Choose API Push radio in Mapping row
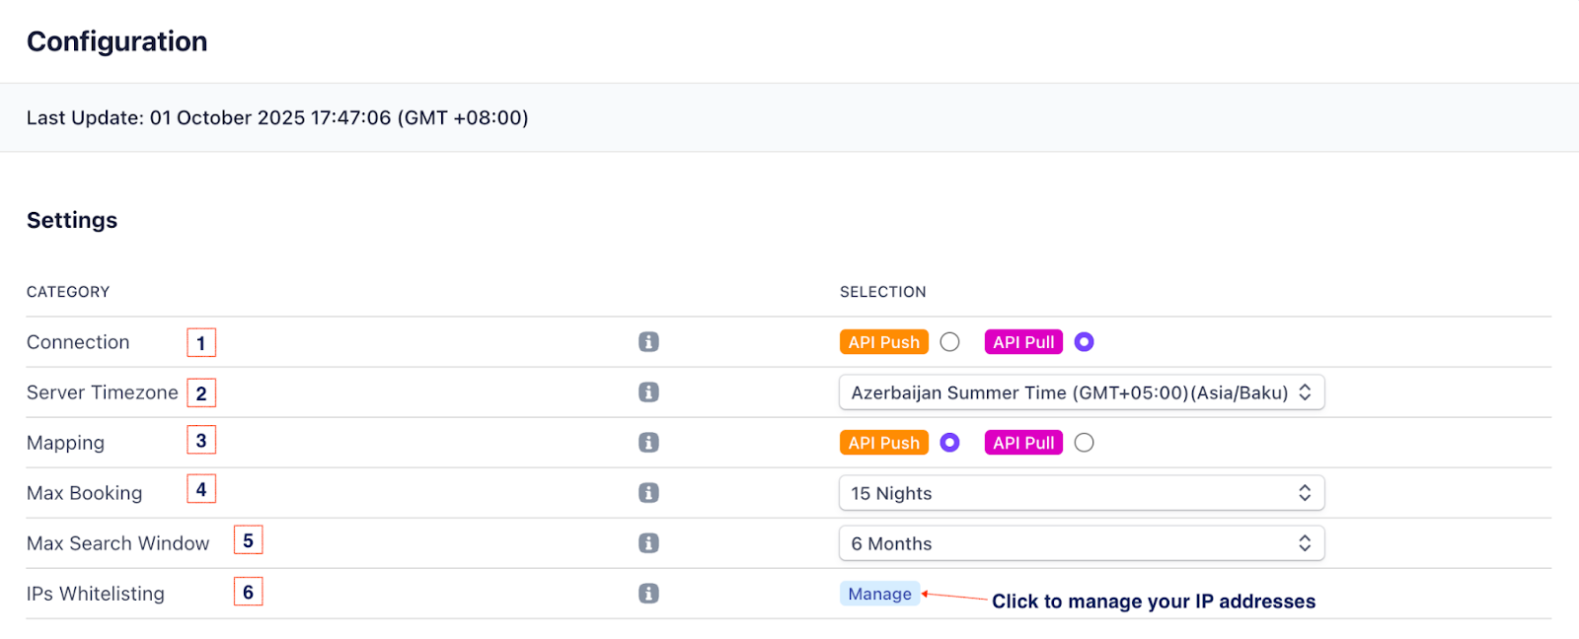This screenshot has height=639, width=1579. pos(949,443)
